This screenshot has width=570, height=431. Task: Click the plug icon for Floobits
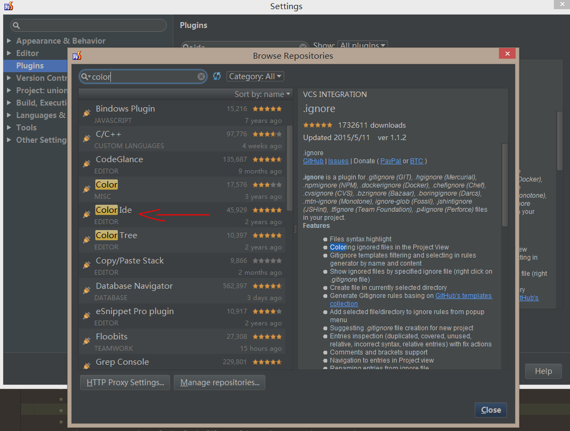tap(87, 341)
